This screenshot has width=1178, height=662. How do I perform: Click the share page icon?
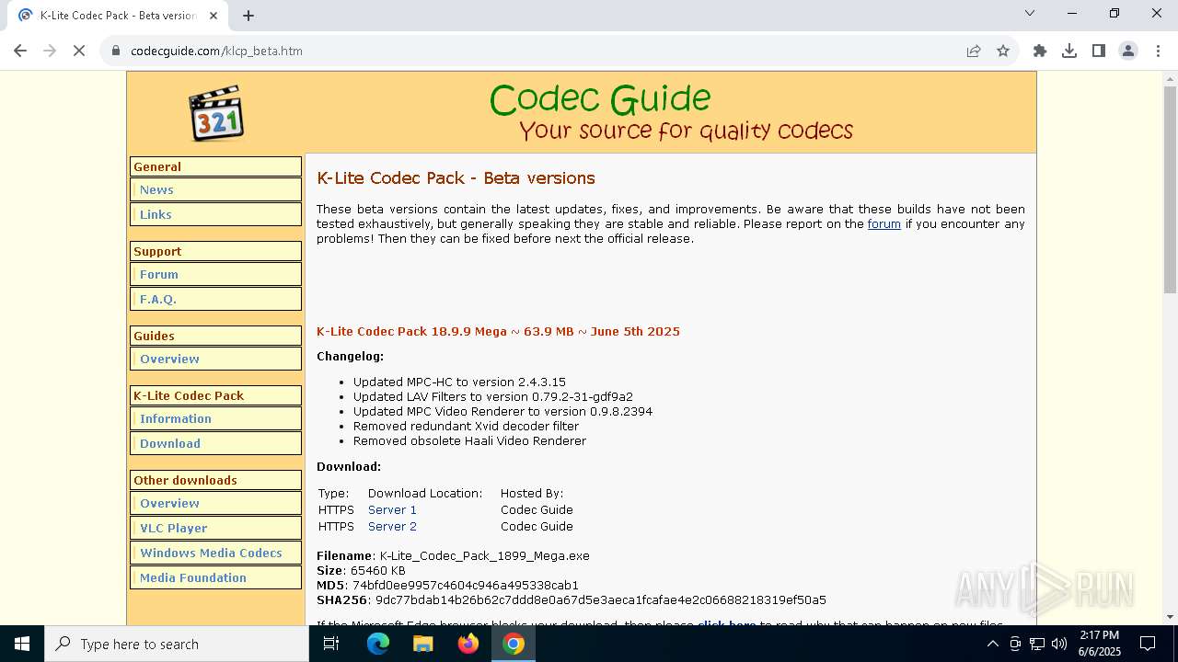point(974,51)
